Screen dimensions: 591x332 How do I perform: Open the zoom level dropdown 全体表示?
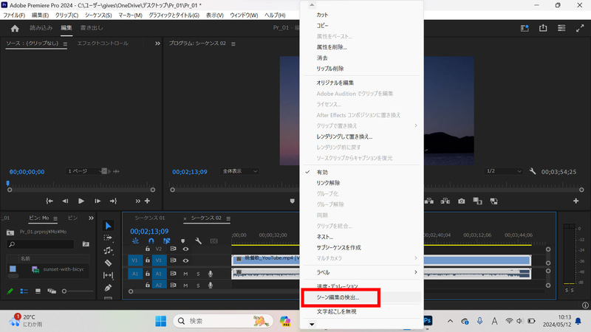click(x=239, y=171)
